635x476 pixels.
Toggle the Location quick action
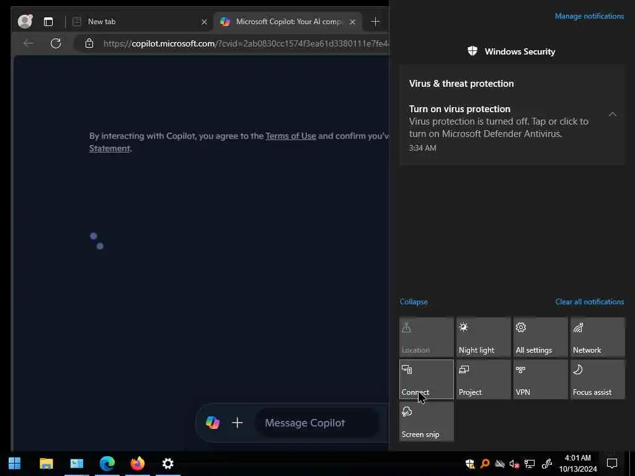click(x=427, y=337)
